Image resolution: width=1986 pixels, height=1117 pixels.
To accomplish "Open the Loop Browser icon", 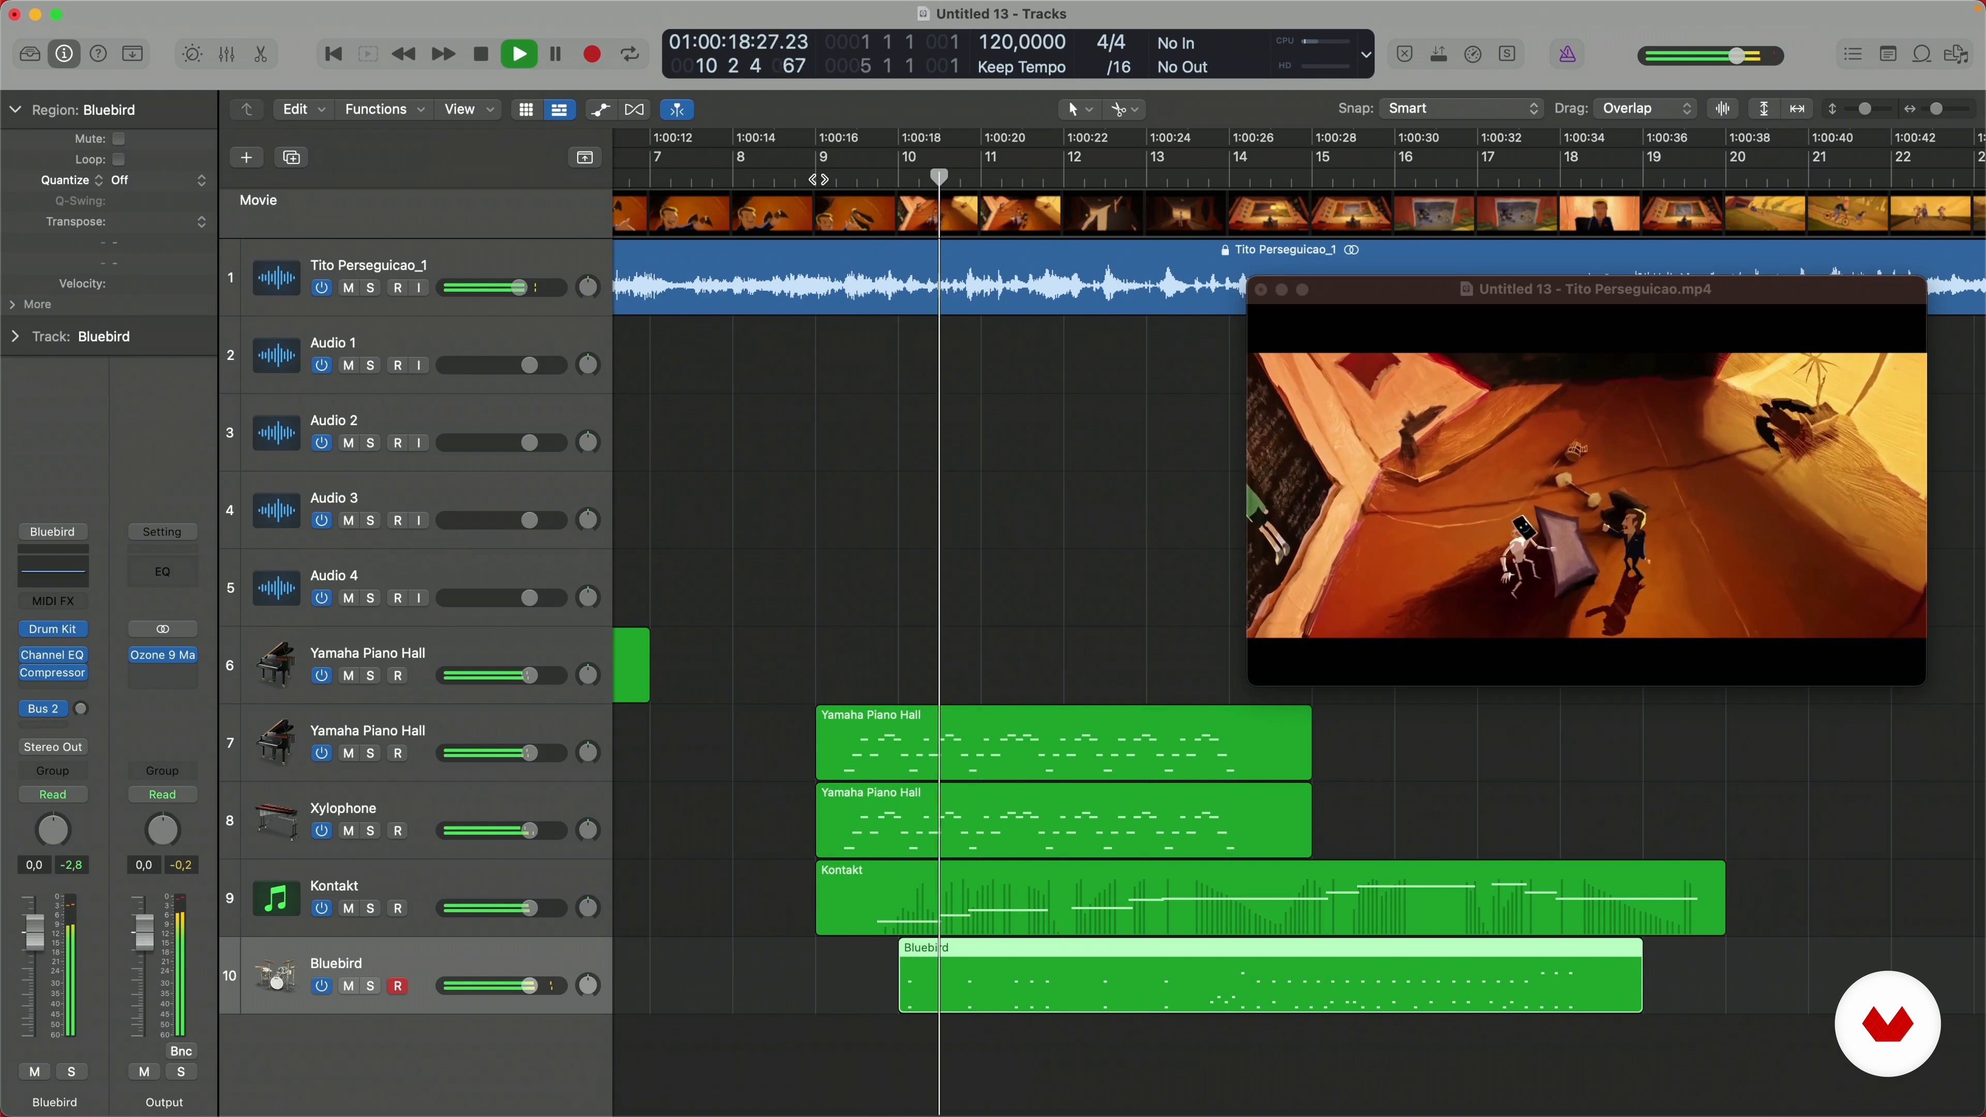I will 1922,54.
